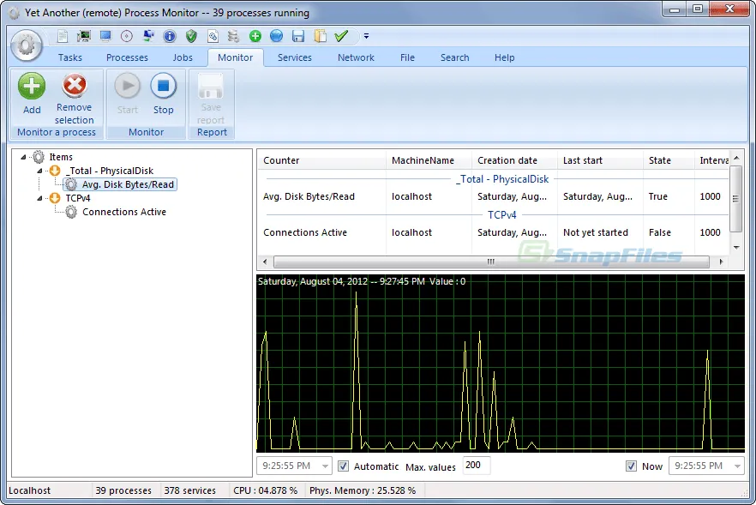
Task: Click the small green plus icon in quick toolbar
Action: click(x=255, y=36)
